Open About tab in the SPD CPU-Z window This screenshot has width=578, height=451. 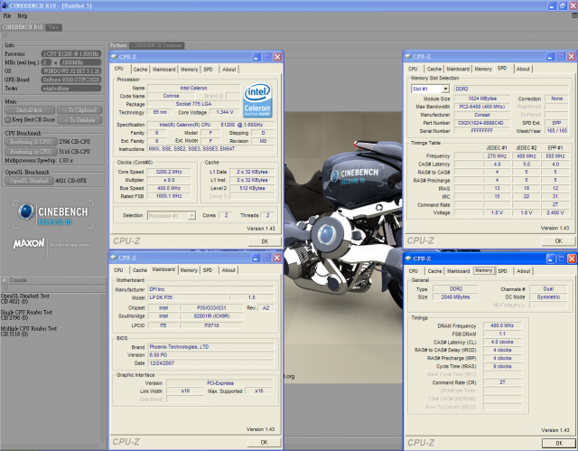pyautogui.click(x=523, y=69)
